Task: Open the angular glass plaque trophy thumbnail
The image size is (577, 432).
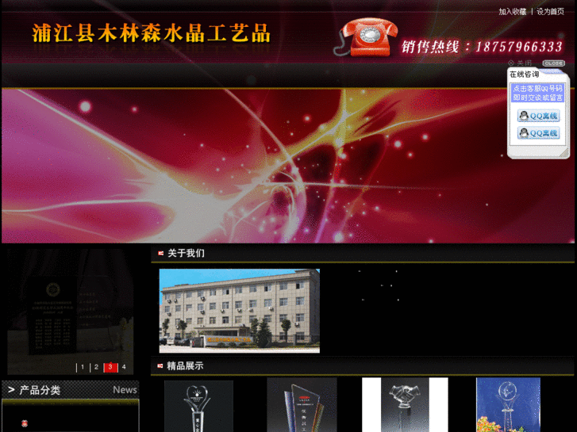Action: pos(302,404)
